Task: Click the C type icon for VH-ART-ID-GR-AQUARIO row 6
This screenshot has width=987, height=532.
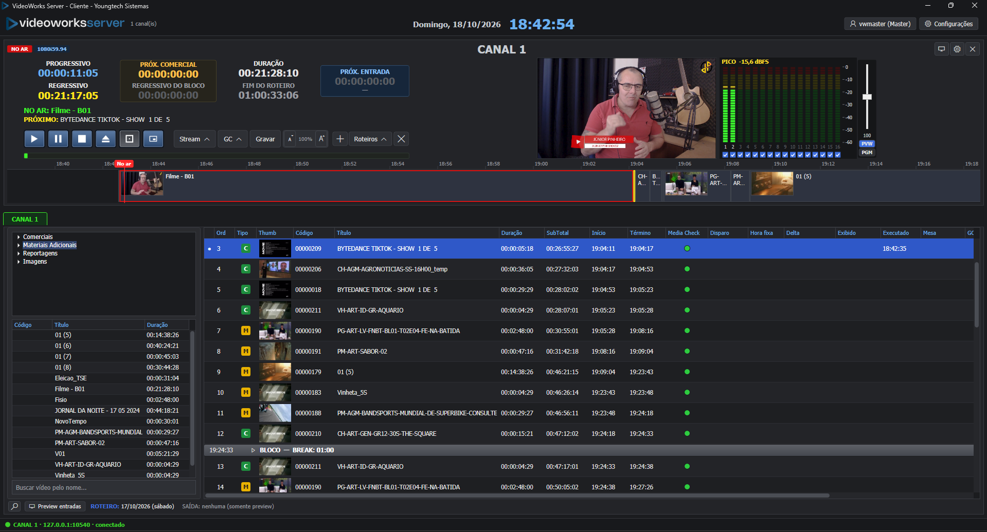Action: pyautogui.click(x=246, y=310)
